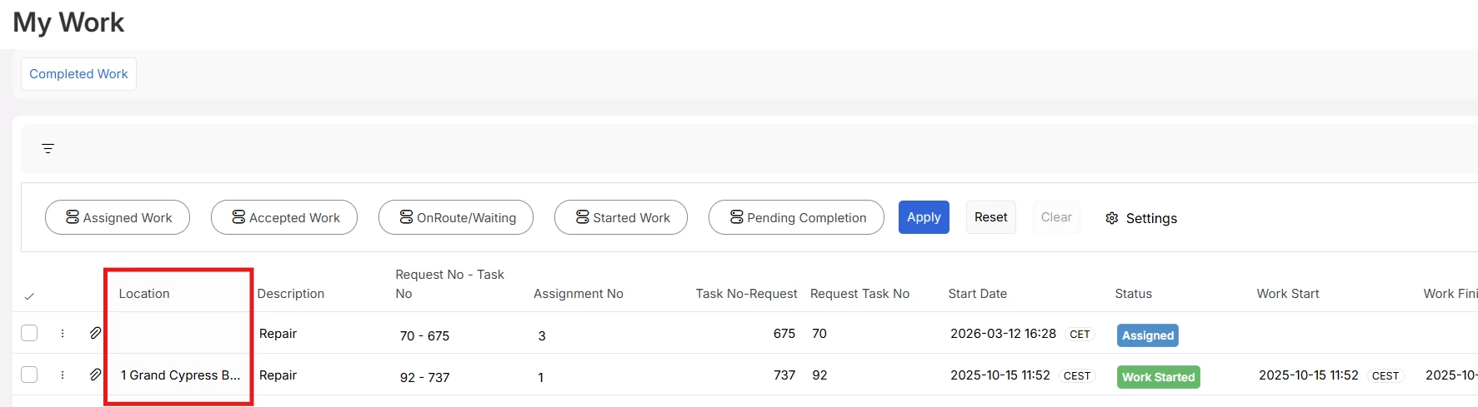Viewport: 1478px width, 407px height.
Task: Select checkbox for the Work Started row
Action: click(29, 375)
